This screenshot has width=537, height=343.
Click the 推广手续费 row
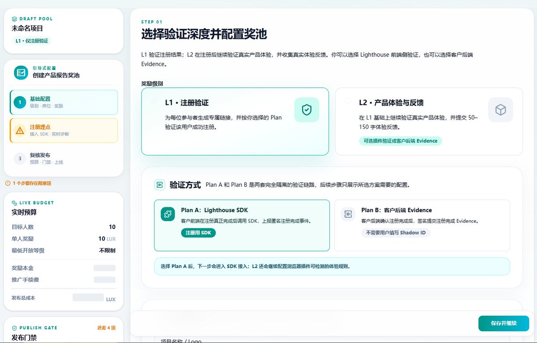click(x=64, y=279)
